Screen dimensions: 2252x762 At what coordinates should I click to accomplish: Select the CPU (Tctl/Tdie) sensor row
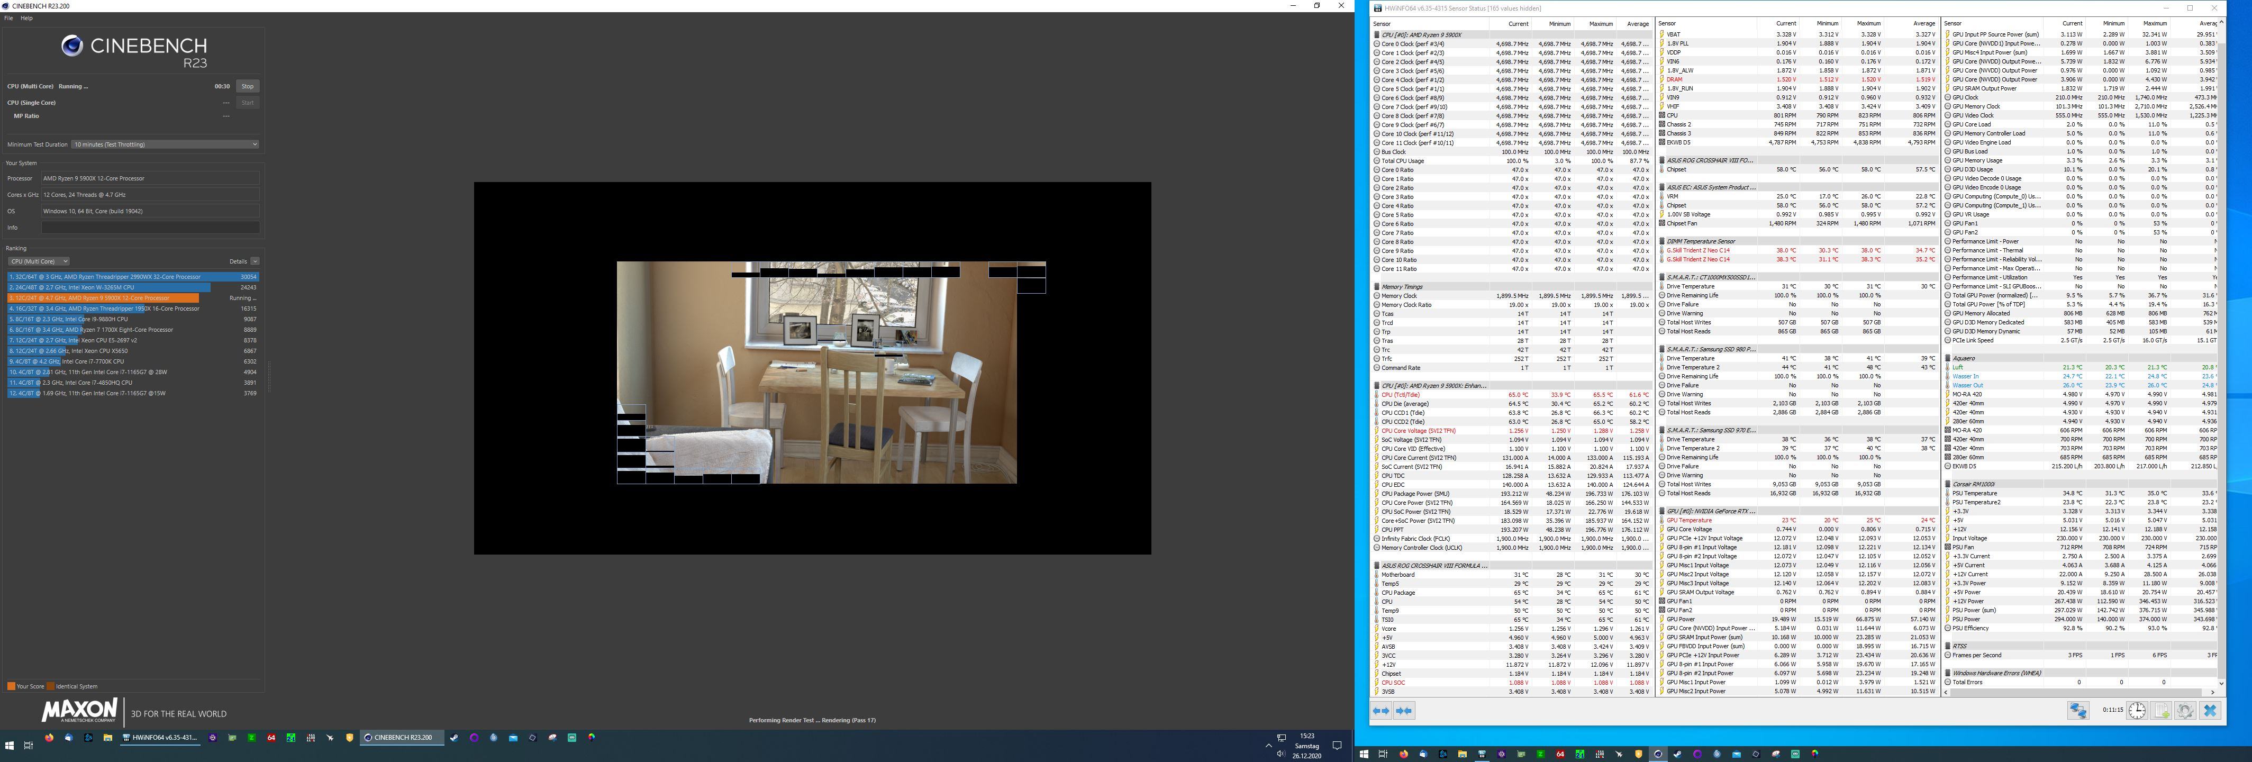1512,395
